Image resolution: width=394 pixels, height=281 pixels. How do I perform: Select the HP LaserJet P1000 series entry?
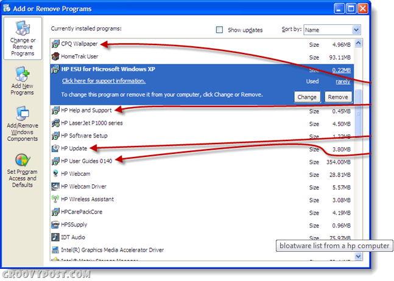202,123
